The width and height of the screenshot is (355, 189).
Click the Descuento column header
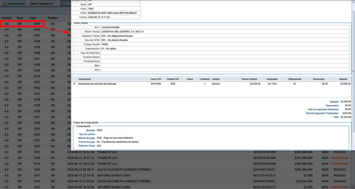[319, 79]
